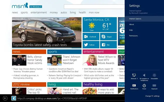
Task: Click 'Rebel Wilson to host MTV Movie Awards' headline
Action: click(107, 60)
